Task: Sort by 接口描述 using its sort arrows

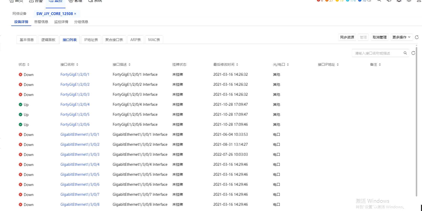Action: point(129,64)
